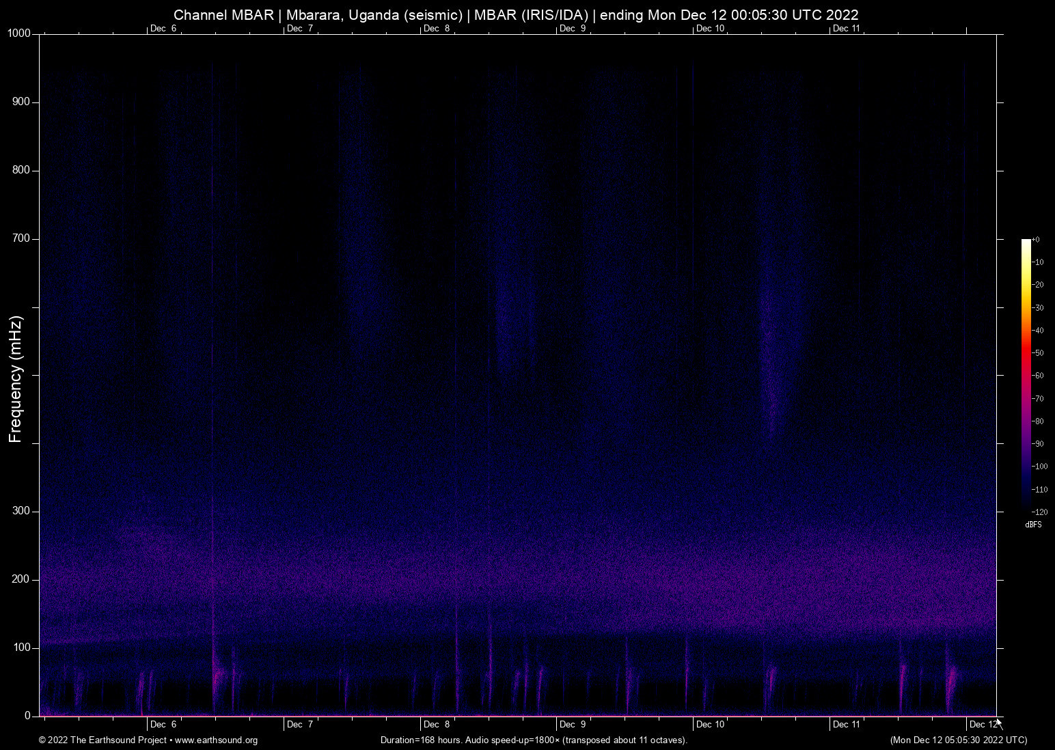Click the "+0" mark atop the color scale
Screen dimensions: 1055x750
[1036, 239]
